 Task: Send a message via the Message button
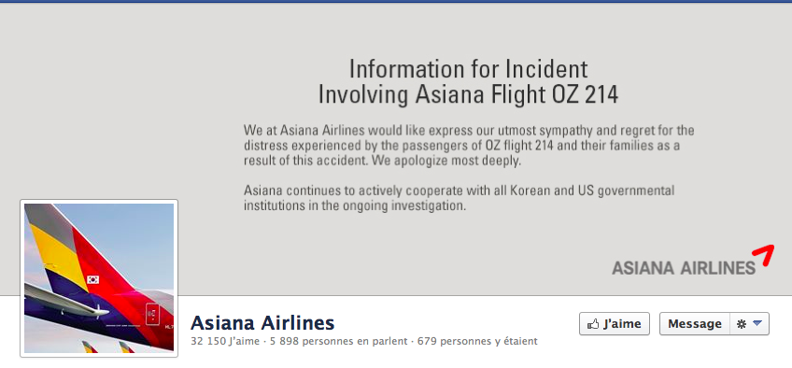coord(695,323)
